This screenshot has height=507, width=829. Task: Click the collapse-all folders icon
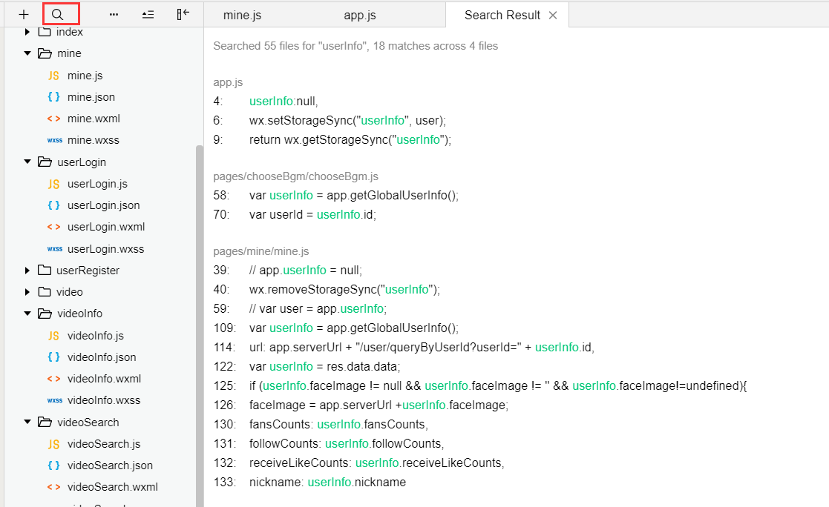pos(148,15)
